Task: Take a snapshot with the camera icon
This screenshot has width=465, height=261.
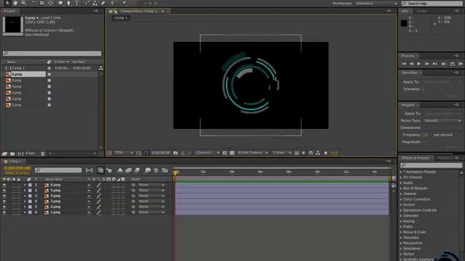Action: pos(176,153)
